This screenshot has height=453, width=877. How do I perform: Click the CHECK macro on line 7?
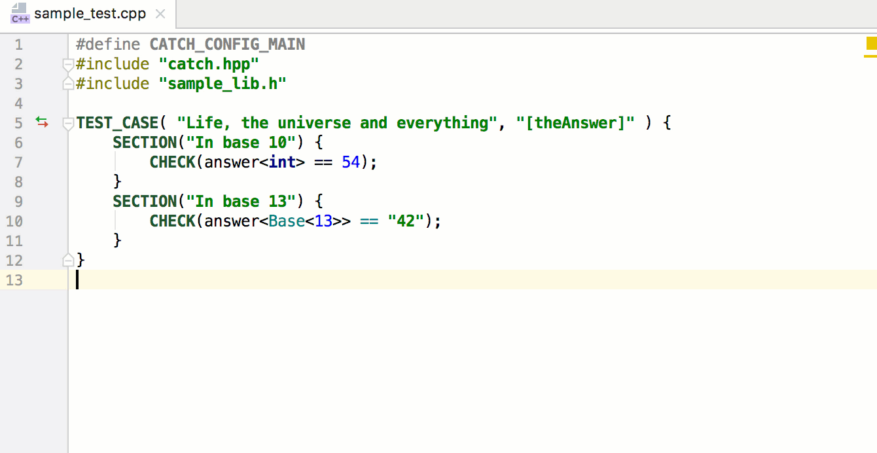pos(172,162)
